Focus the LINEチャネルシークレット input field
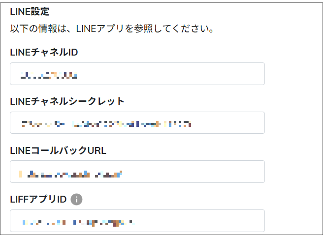 [x=137, y=123]
